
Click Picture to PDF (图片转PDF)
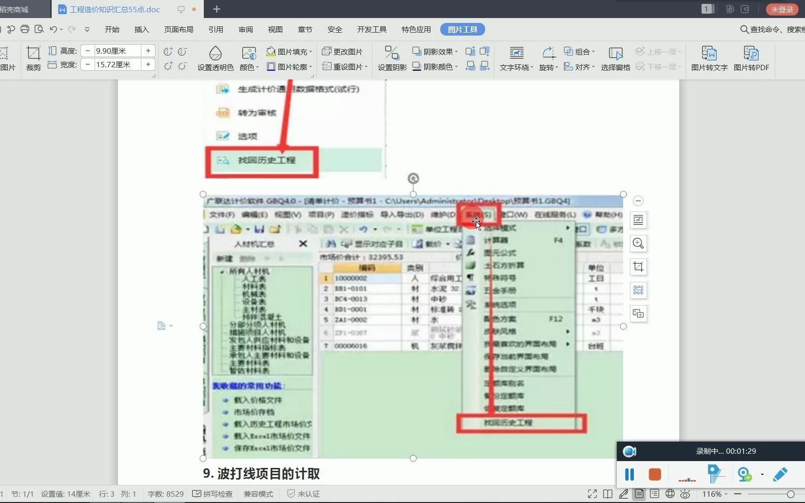pos(751,58)
